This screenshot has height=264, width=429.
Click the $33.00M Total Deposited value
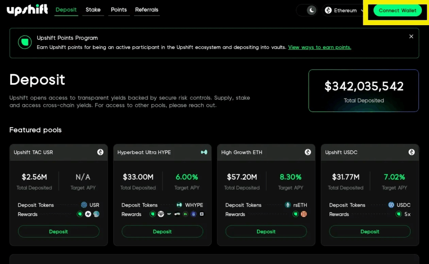click(x=138, y=177)
